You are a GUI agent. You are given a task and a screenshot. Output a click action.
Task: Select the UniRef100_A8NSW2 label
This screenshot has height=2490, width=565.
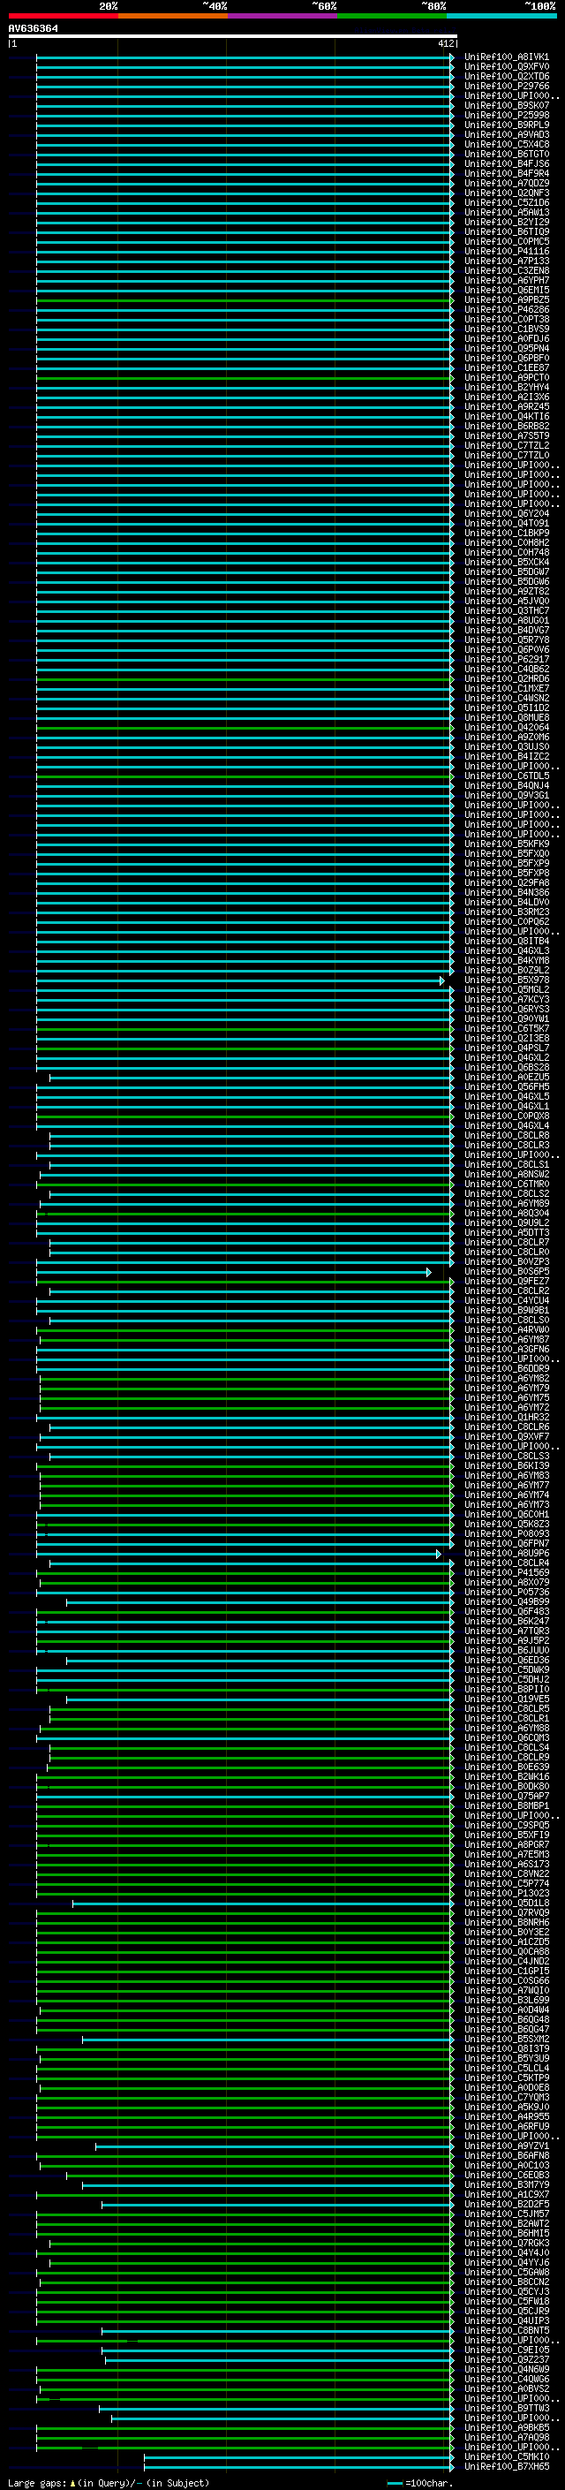[x=506, y=1175]
